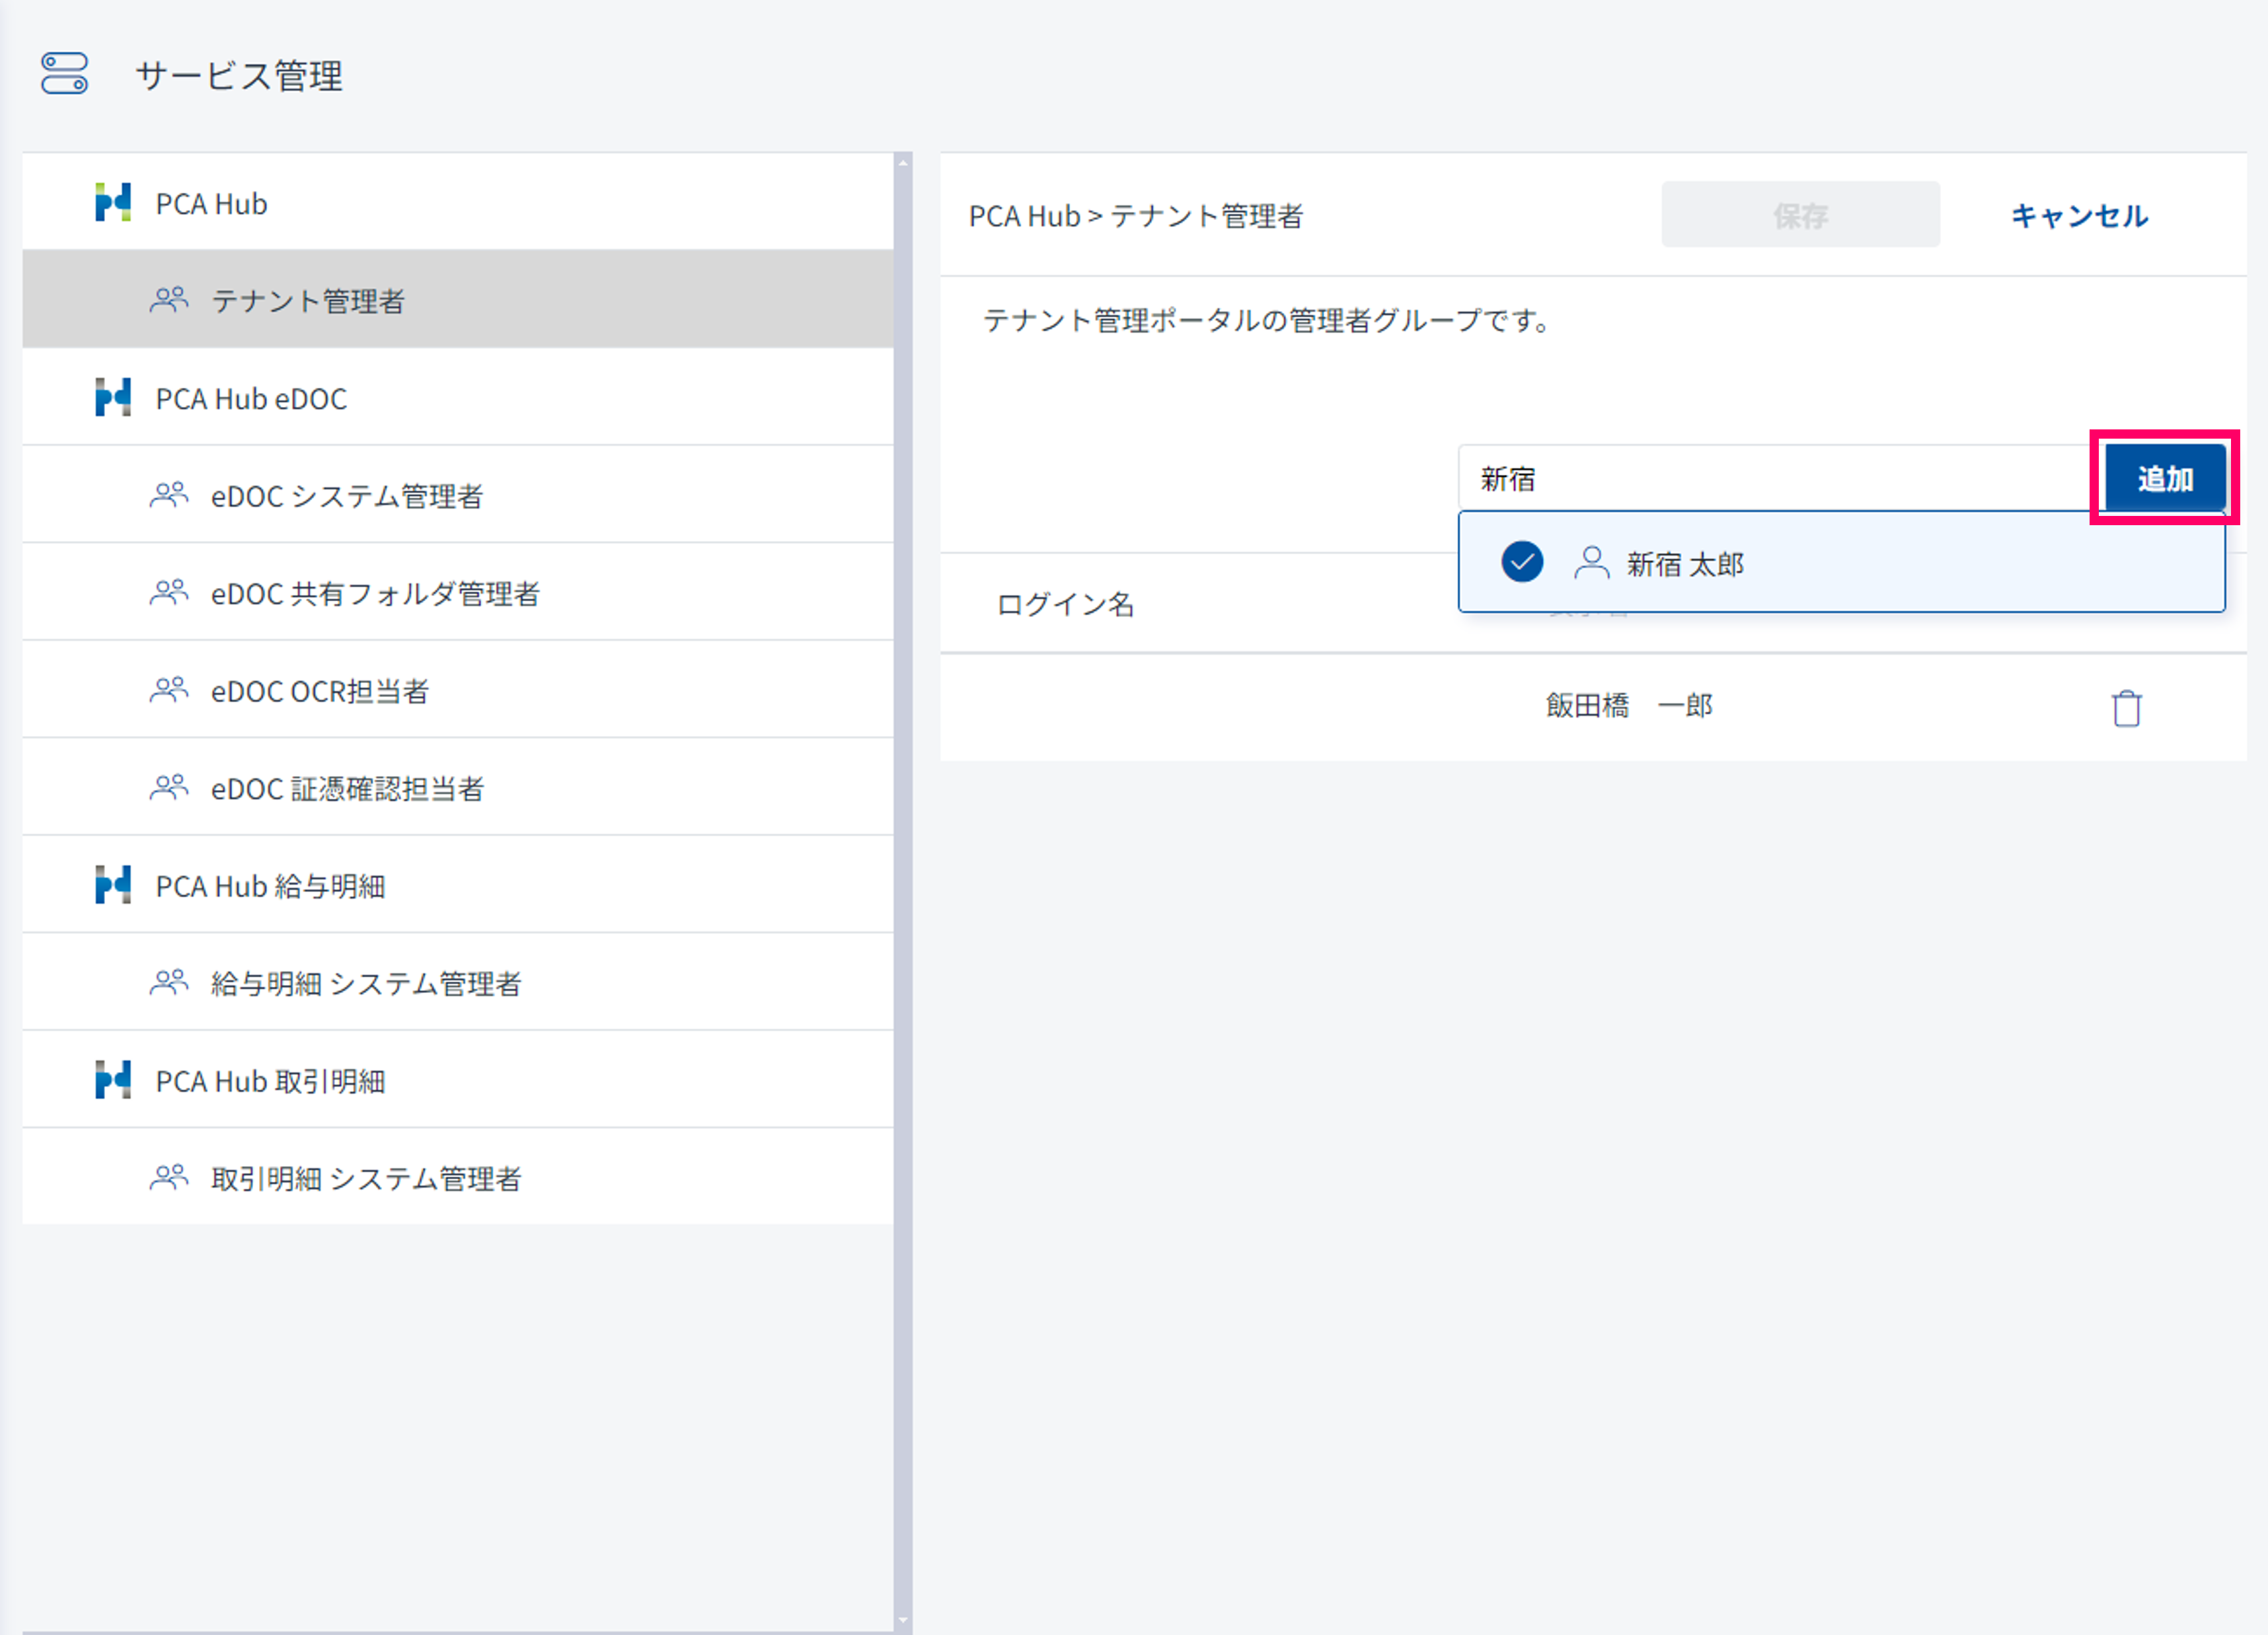Click the Service Management toggle icon in header
Image resolution: width=2268 pixels, height=1635 pixels.
coord(65,74)
